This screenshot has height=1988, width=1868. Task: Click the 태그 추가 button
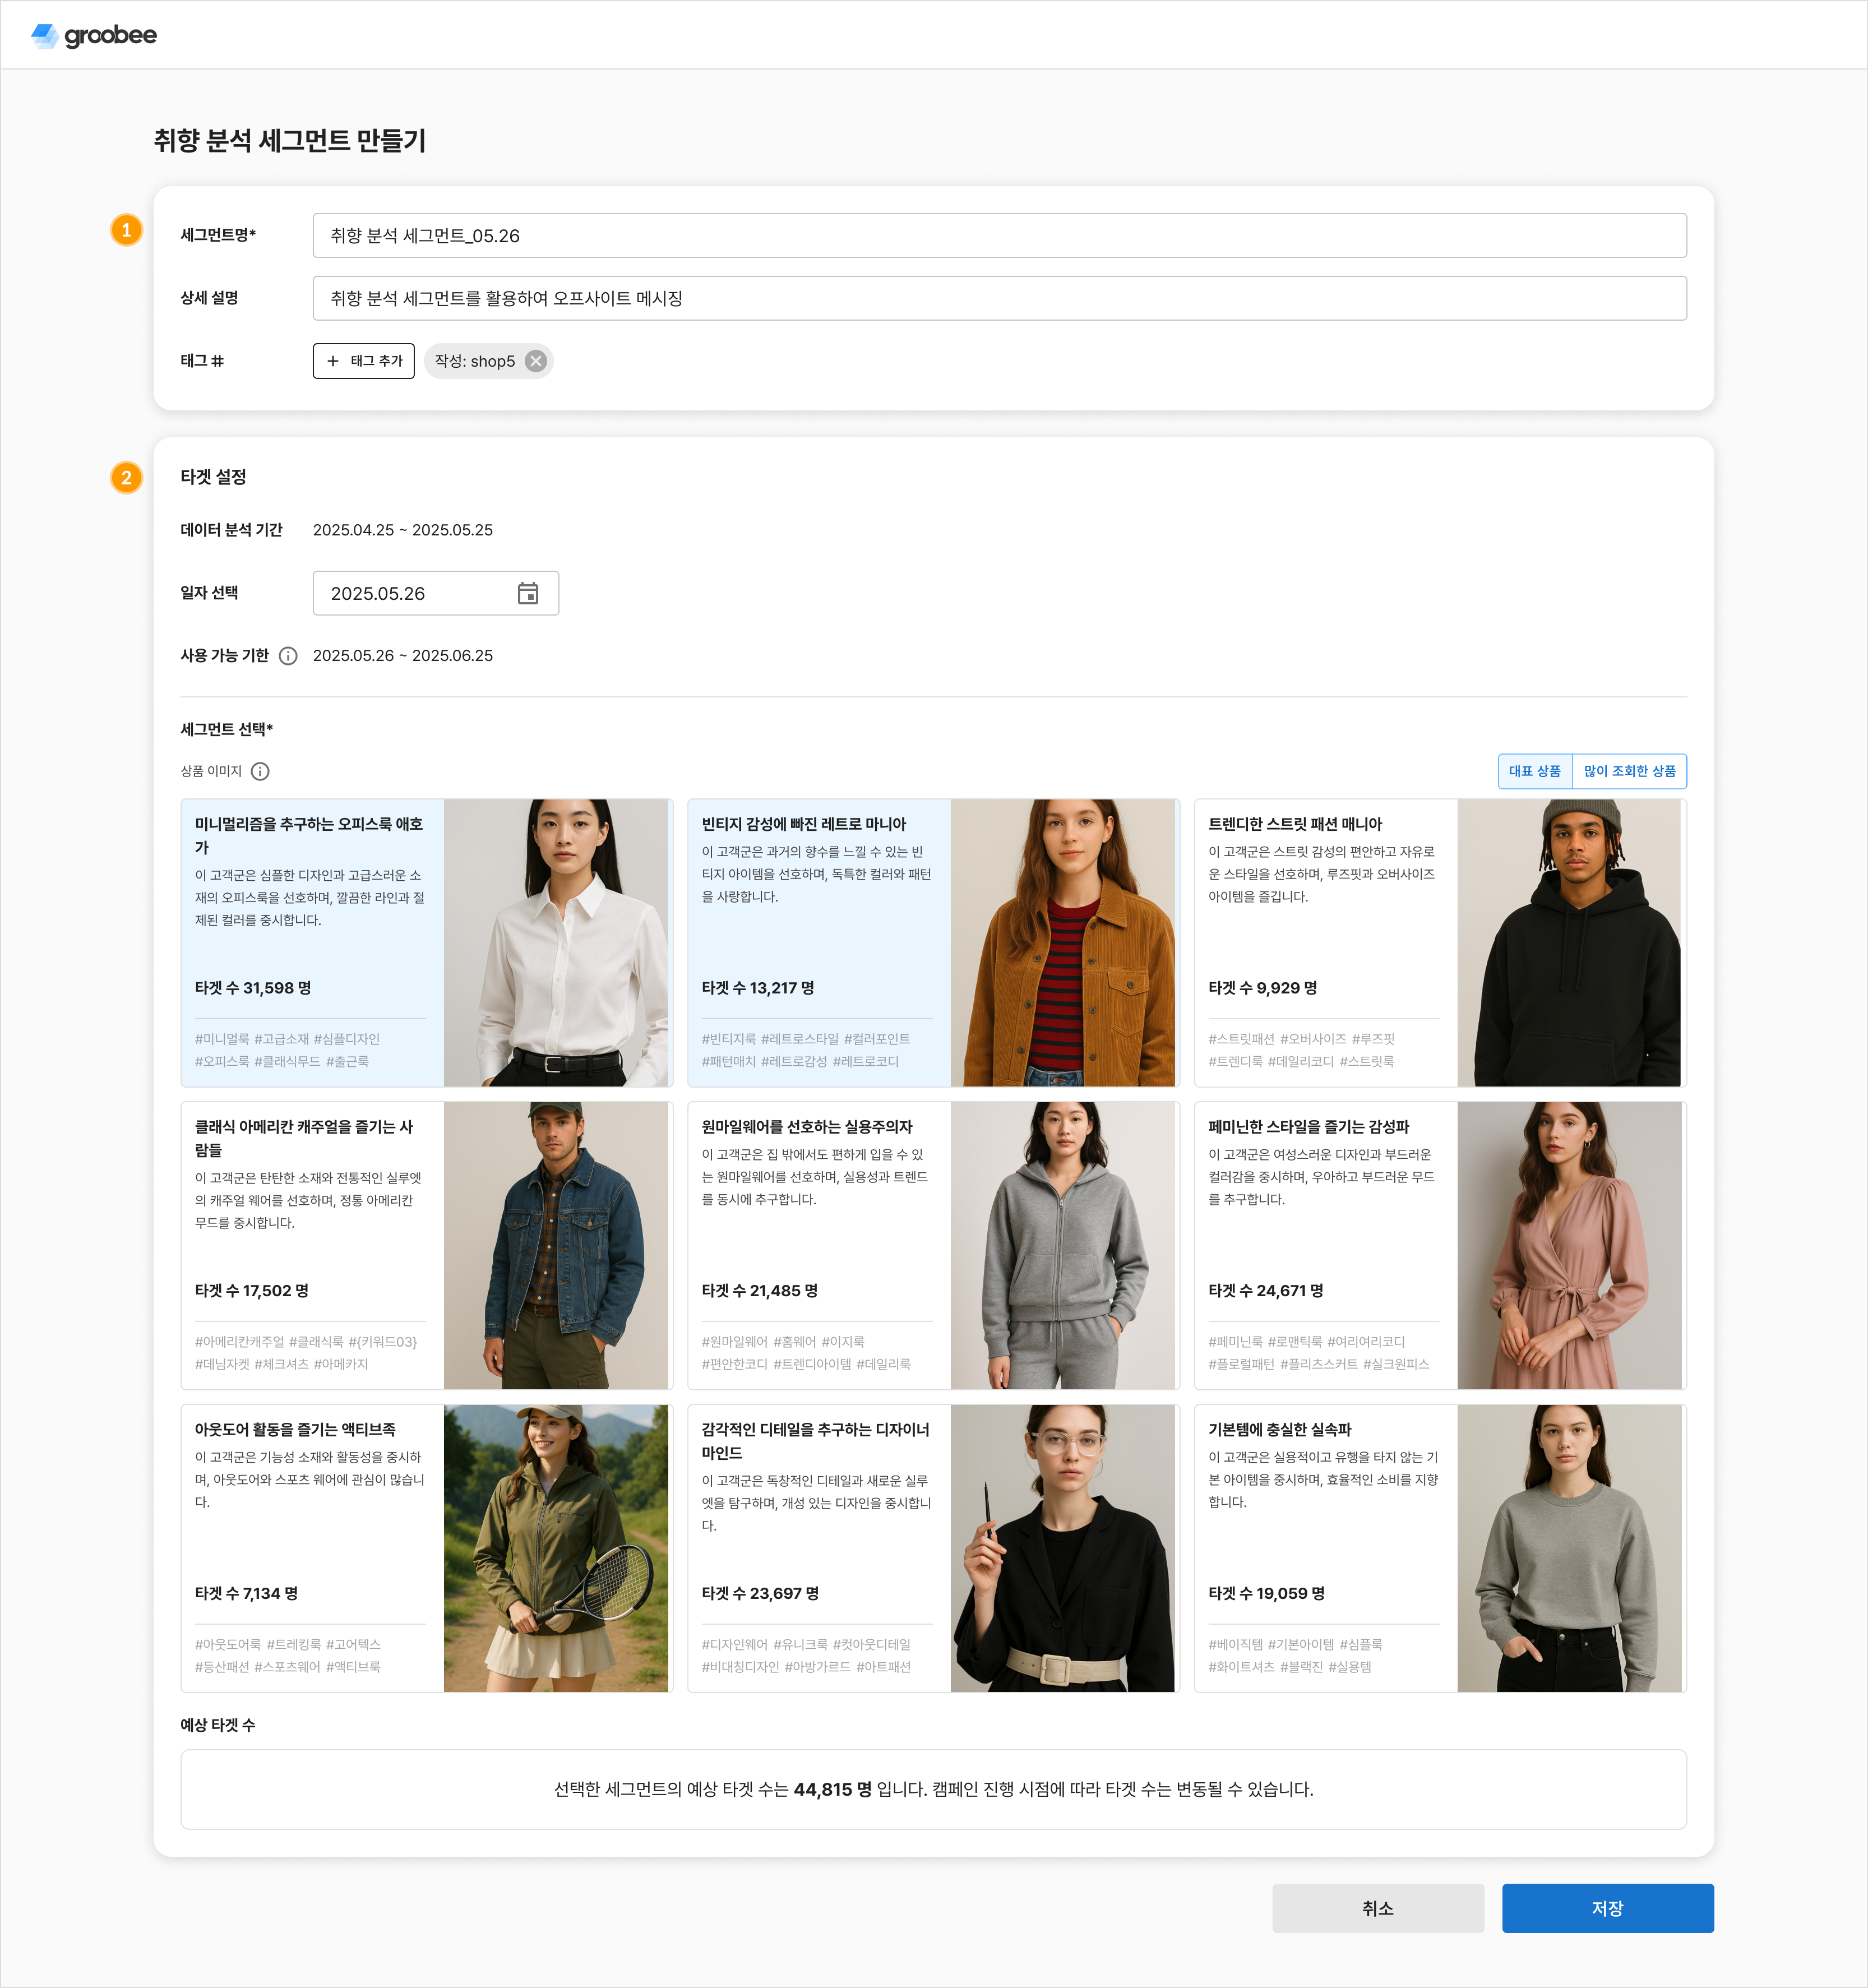click(364, 361)
